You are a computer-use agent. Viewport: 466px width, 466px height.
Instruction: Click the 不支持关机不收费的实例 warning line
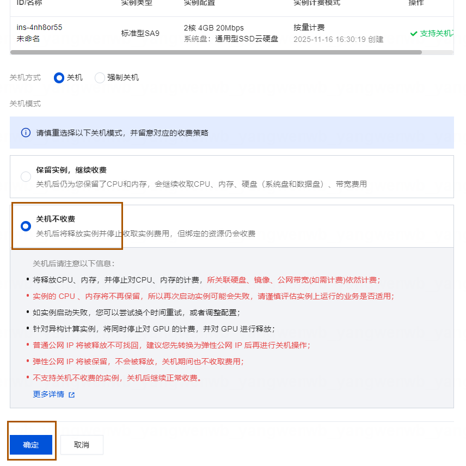pos(117,378)
